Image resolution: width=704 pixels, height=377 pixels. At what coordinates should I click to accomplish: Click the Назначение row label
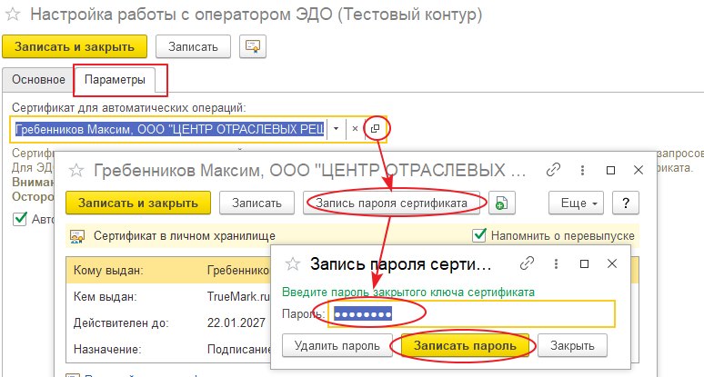point(107,349)
